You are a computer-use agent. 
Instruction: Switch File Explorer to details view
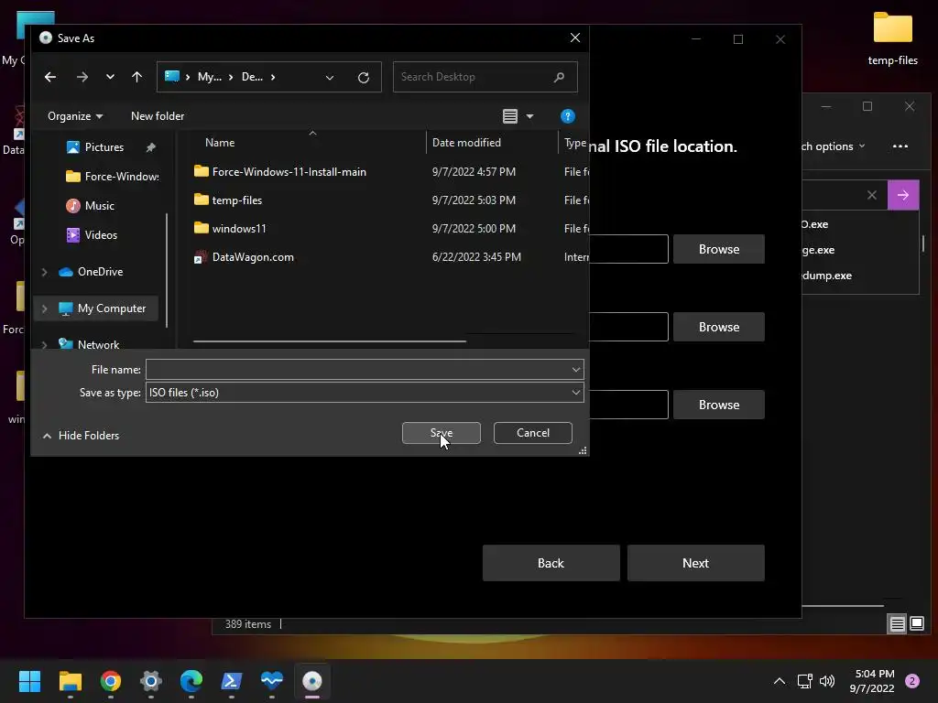coord(898,624)
